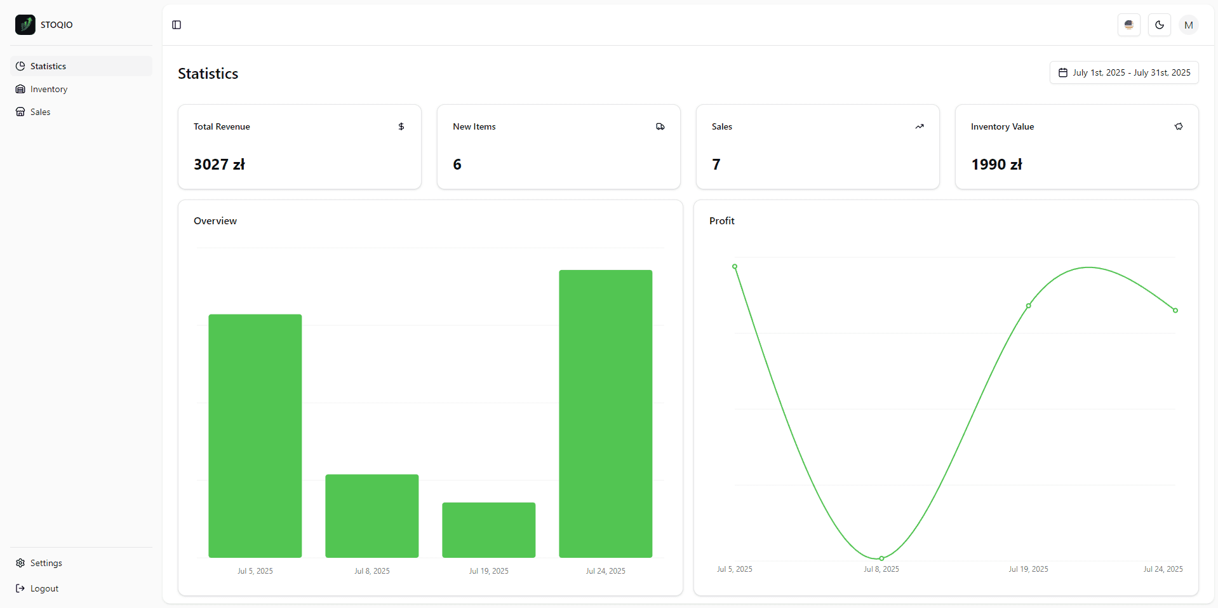The width and height of the screenshot is (1218, 608).
Task: Click the truck icon in New Items card
Action: point(660,126)
